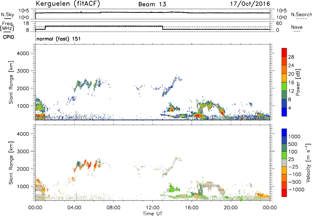Click the velocity panel 'Slant Range [km]' label

tap(11, 163)
